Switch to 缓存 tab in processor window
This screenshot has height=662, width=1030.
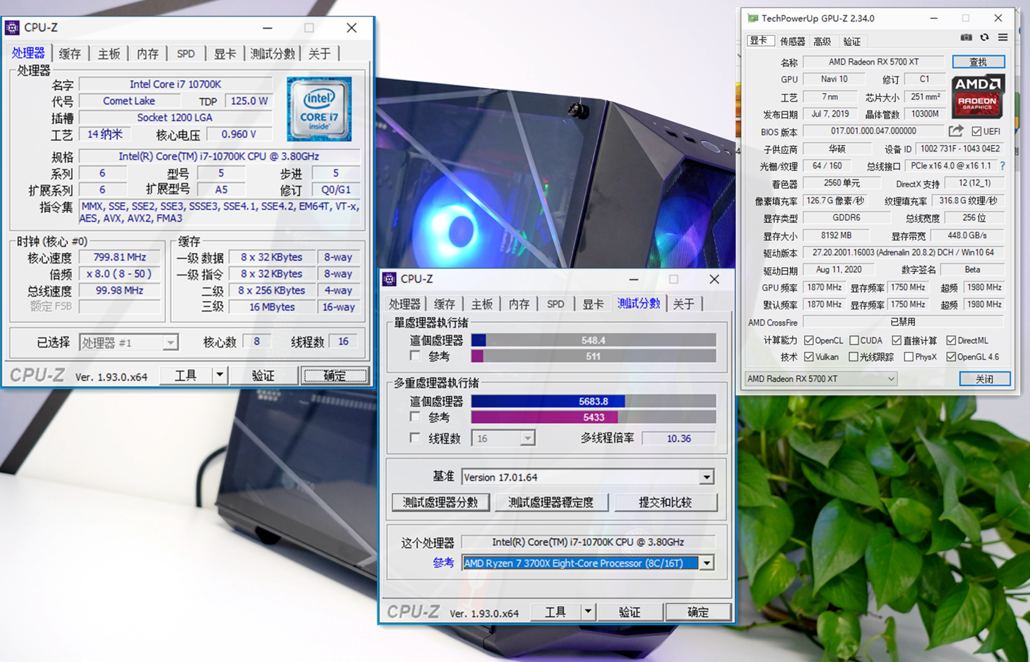click(x=70, y=54)
